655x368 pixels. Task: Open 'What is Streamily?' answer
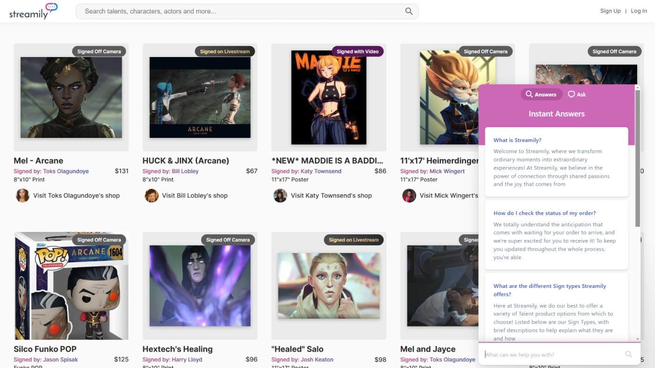pyautogui.click(x=517, y=140)
